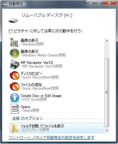Click the scrollbar track above the thumb
118x144 pixels.
107,51
